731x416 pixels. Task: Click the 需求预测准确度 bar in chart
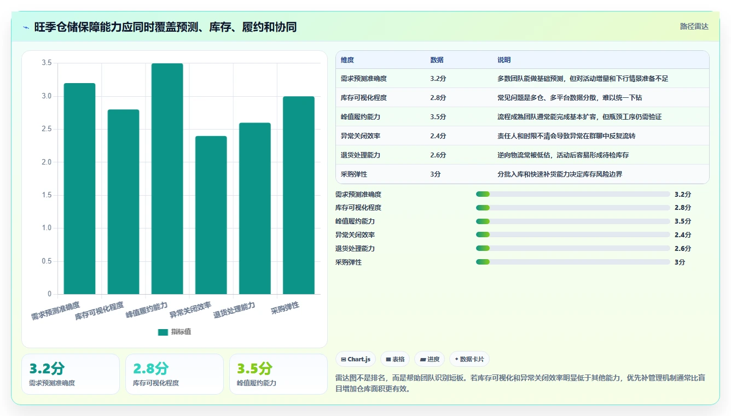pos(79,189)
